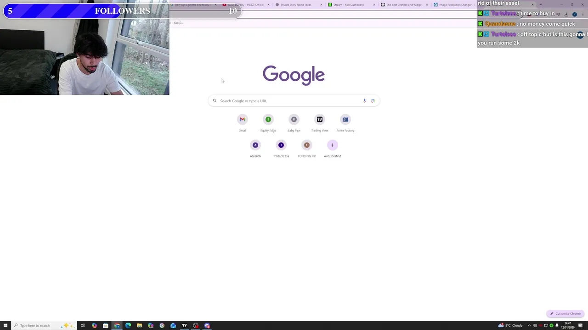
Task: Open the Windows Start menu
Action: pyautogui.click(x=6, y=325)
